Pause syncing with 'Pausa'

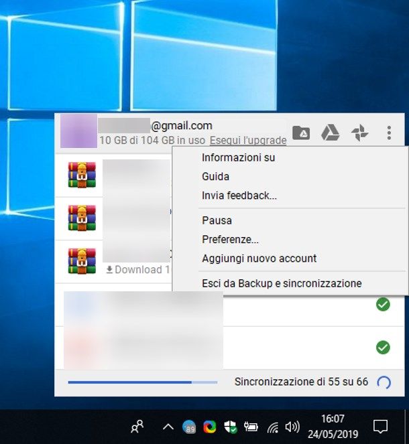point(217,220)
